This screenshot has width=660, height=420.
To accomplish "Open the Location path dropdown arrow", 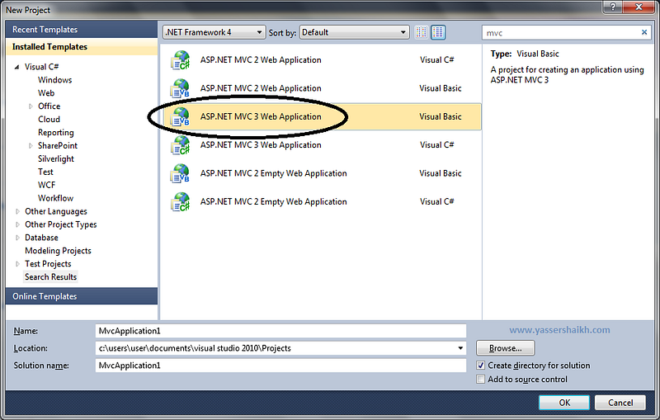I will click(x=460, y=348).
